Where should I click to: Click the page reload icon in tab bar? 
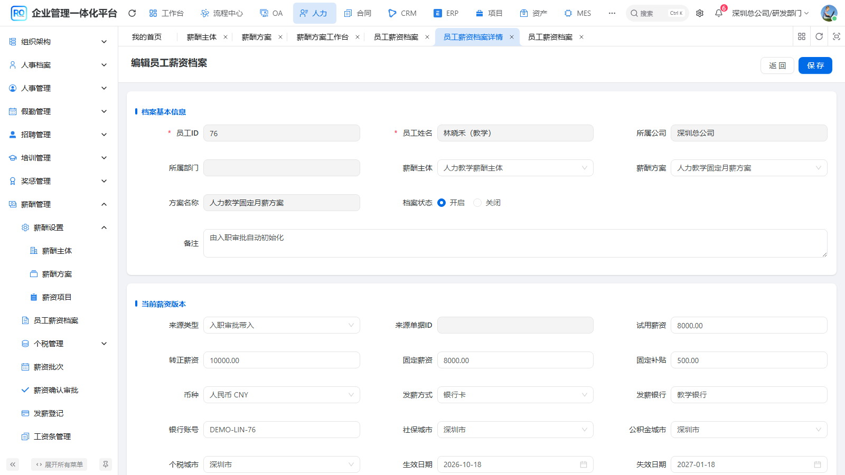(x=819, y=36)
